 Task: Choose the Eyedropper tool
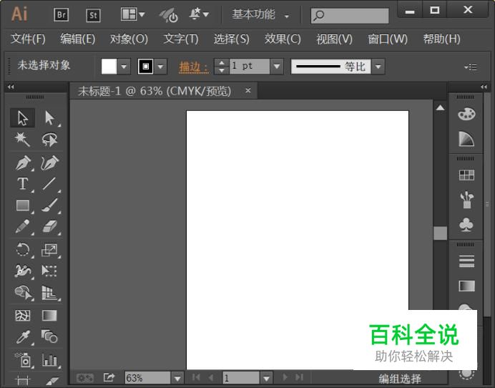23,336
